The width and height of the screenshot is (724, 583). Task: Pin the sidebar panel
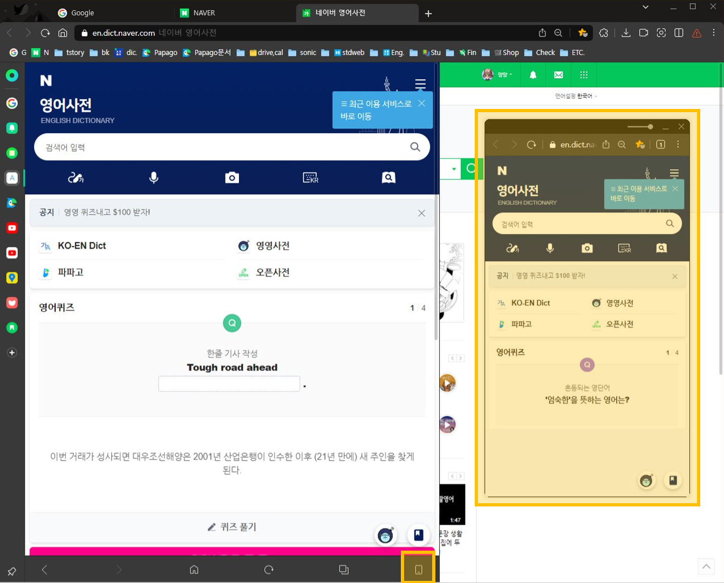[12, 571]
